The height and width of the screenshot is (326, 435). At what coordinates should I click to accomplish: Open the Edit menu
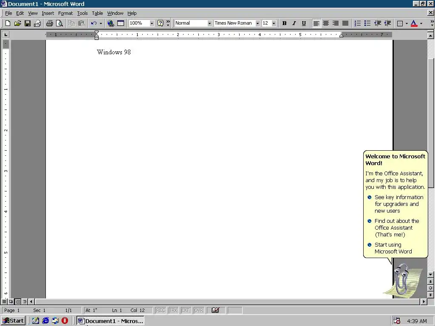[x=20, y=13]
